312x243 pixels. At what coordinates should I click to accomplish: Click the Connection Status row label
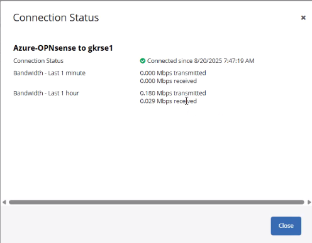(38, 61)
